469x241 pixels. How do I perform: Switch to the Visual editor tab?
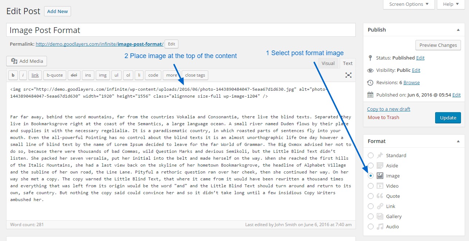point(328,63)
